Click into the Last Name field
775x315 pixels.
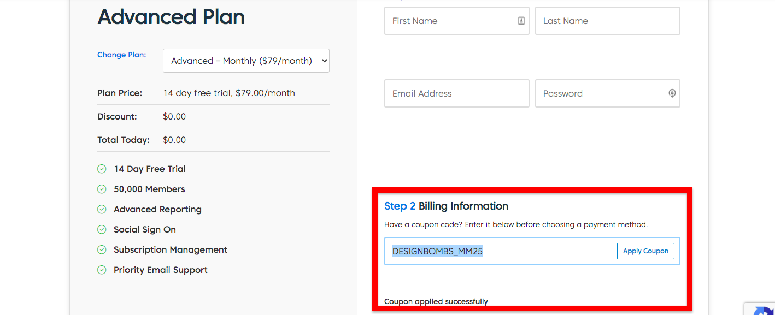click(x=607, y=21)
